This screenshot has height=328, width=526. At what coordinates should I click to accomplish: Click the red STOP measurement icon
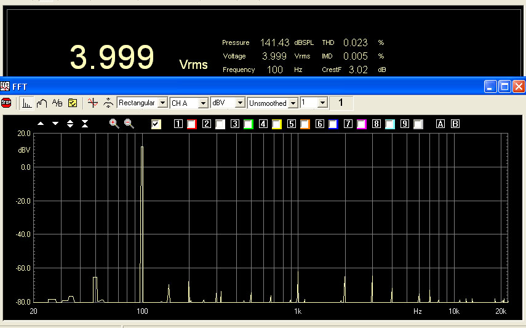point(6,103)
